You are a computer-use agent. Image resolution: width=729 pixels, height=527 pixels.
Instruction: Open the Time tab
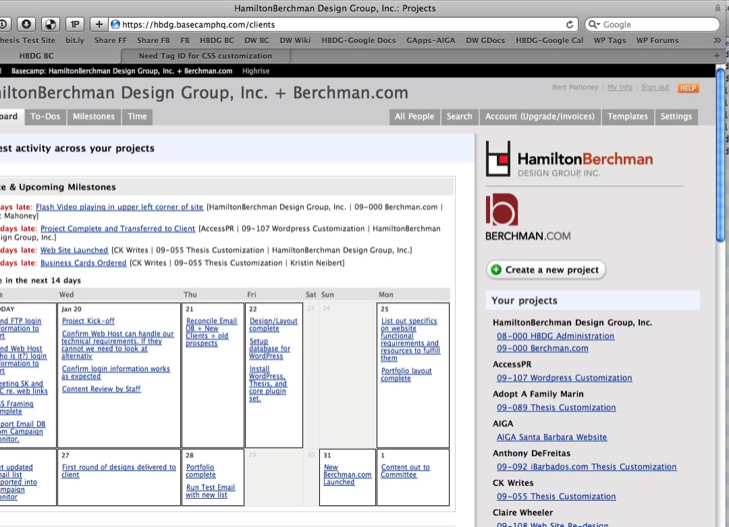point(137,117)
